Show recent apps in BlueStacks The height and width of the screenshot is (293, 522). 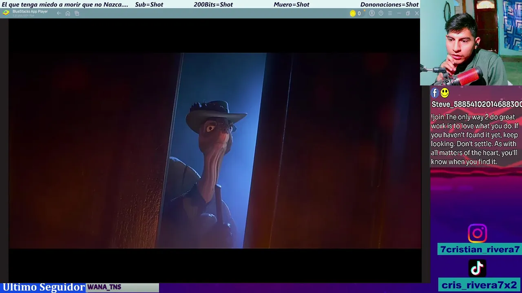[x=77, y=13]
